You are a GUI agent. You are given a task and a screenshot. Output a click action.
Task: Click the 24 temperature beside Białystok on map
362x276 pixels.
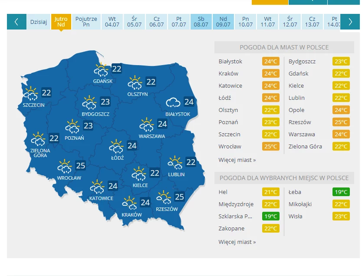[x=189, y=102]
